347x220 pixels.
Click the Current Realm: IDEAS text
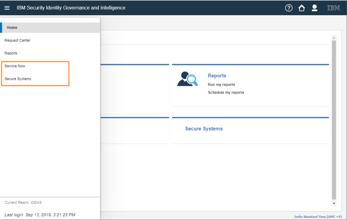pos(23,202)
